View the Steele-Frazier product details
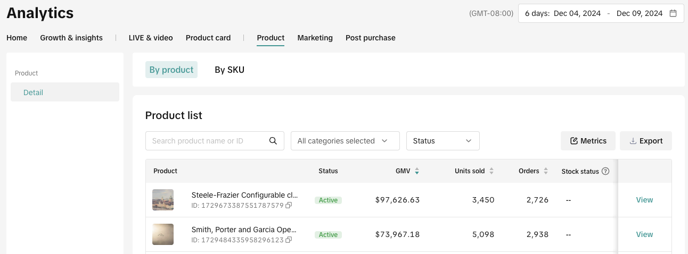The image size is (688, 254). click(644, 200)
